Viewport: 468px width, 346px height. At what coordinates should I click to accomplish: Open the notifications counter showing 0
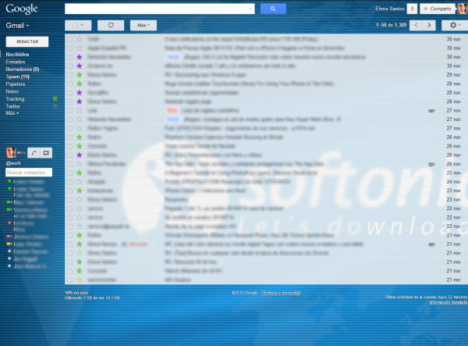pyautogui.click(x=412, y=9)
